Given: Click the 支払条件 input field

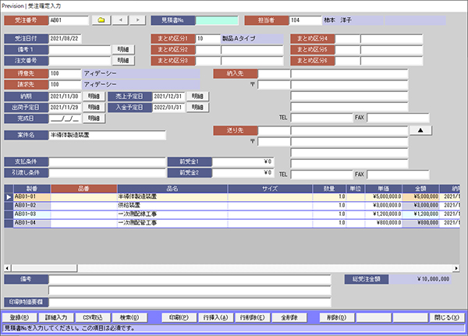Looking at the screenshot, I should [107, 161].
